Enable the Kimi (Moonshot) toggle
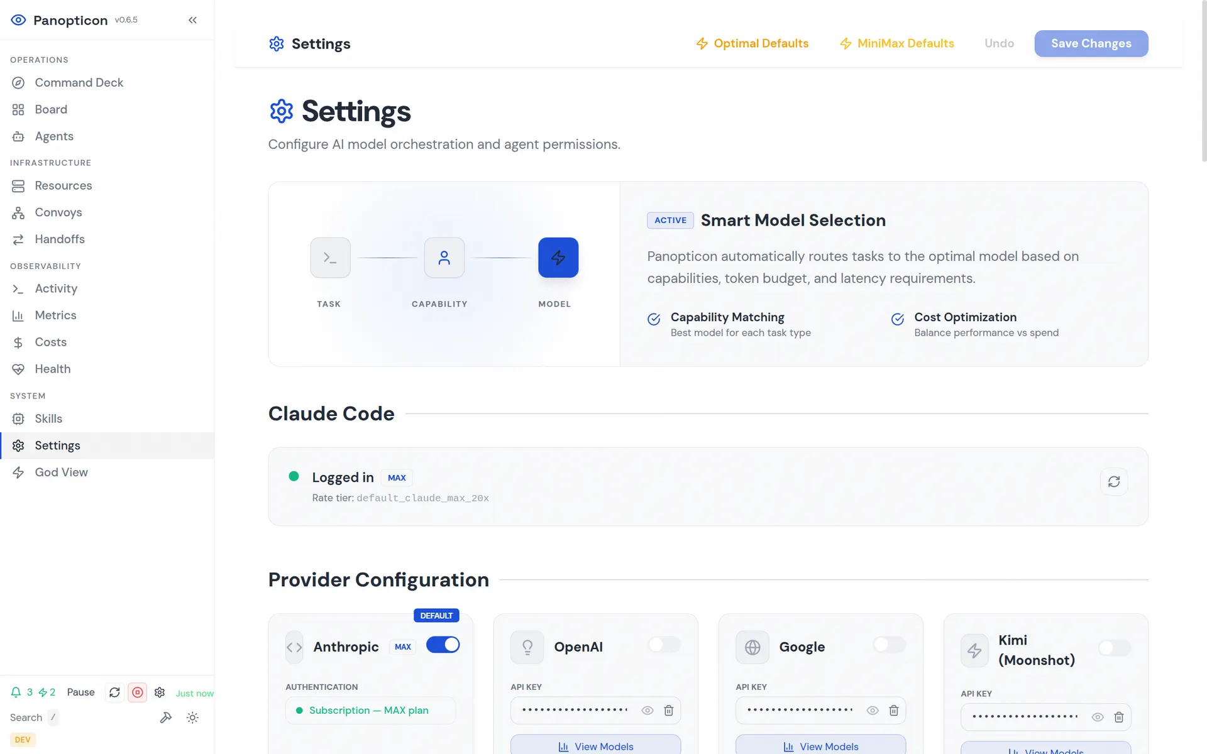Screen dimensions: 1207x754 pos(1115,648)
